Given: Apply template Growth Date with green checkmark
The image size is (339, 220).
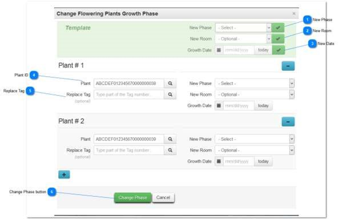Looking at the screenshot, I should pyautogui.click(x=279, y=50).
